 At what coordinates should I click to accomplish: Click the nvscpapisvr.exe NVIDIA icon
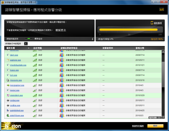pos(8,85)
